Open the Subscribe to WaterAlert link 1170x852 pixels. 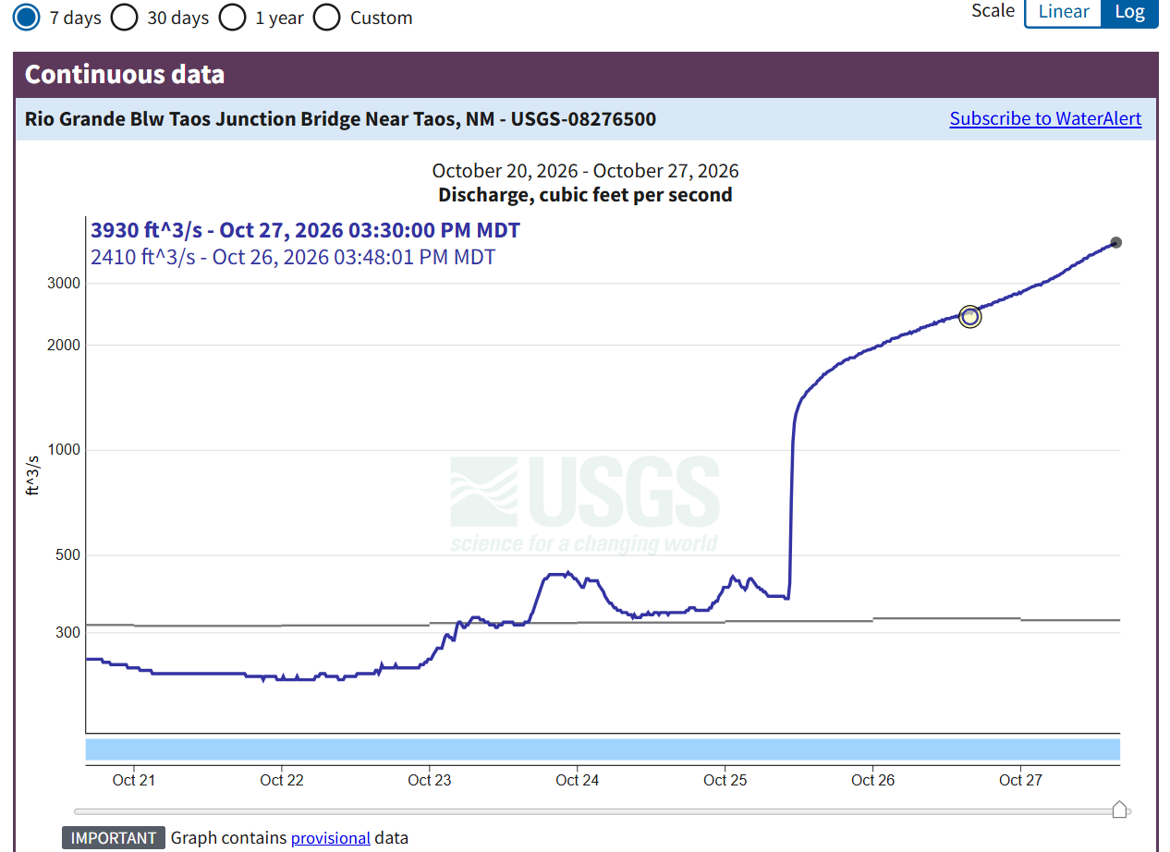(1045, 118)
